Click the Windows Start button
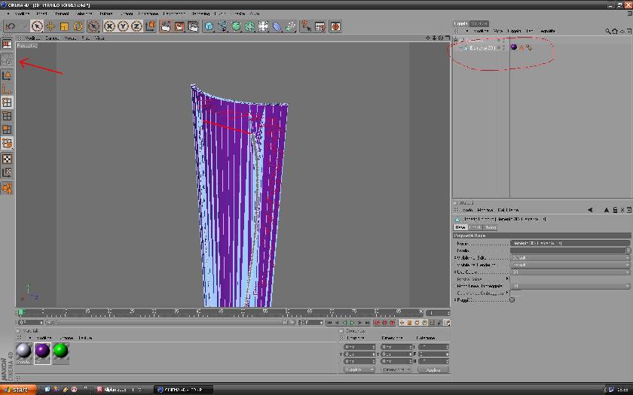This screenshot has height=395, width=633. (x=17, y=390)
